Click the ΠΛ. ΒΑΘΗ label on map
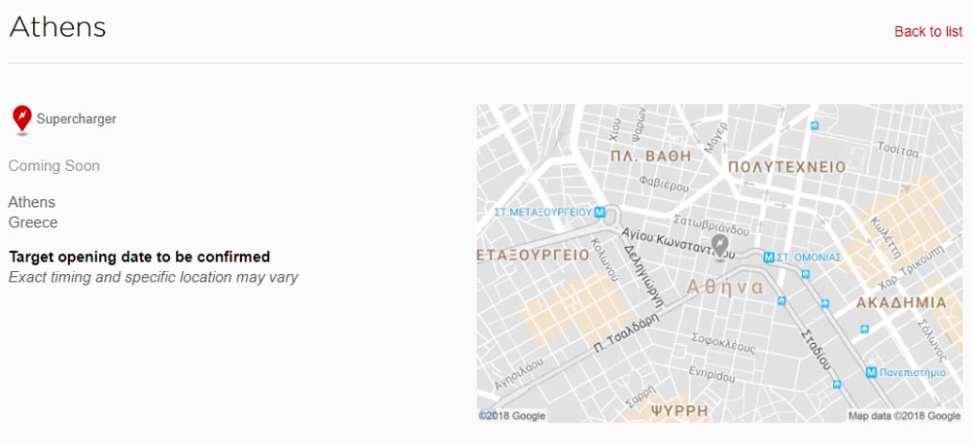972x445 pixels. coord(650,155)
